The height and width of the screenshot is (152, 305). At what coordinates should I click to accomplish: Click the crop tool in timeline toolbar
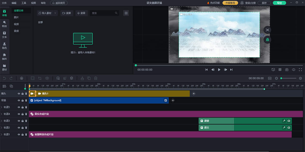(x=40, y=78)
